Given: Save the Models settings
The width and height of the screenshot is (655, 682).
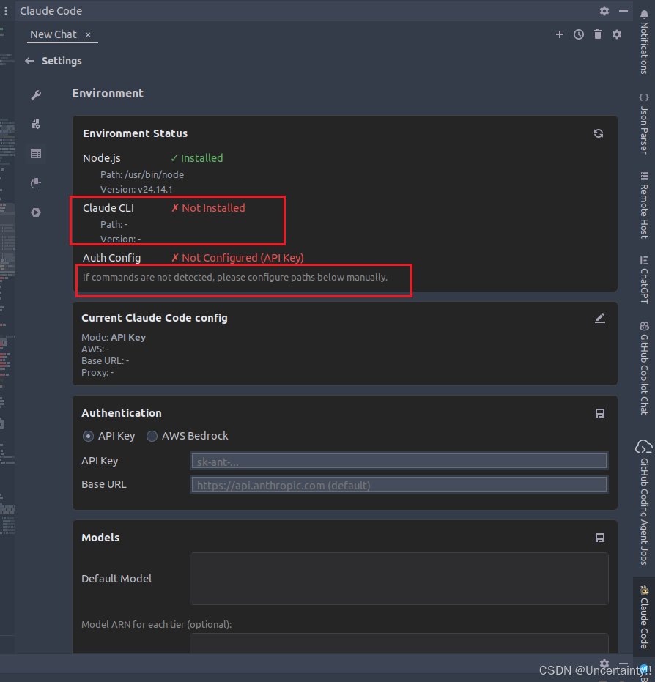Looking at the screenshot, I should (x=600, y=538).
